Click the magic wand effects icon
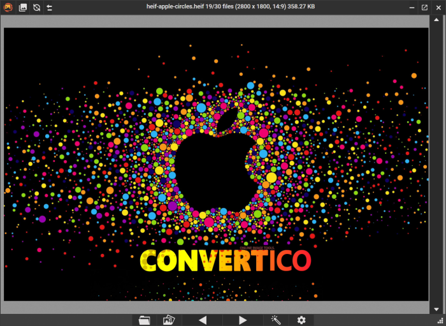Image resolution: width=446 pixels, height=326 pixels. click(276, 320)
